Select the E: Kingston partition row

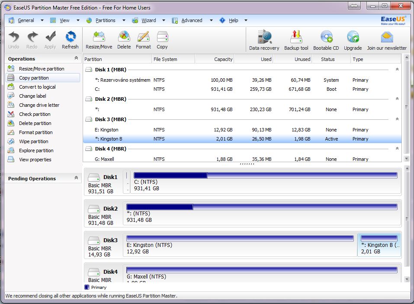pyautogui.click(x=242, y=130)
